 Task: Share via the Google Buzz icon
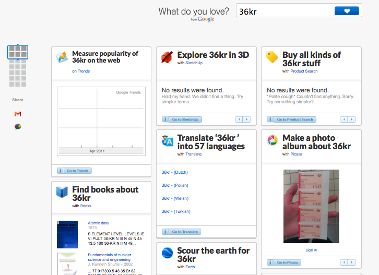tap(18, 126)
